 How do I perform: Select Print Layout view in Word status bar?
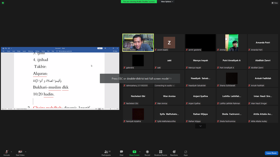click(99, 109)
